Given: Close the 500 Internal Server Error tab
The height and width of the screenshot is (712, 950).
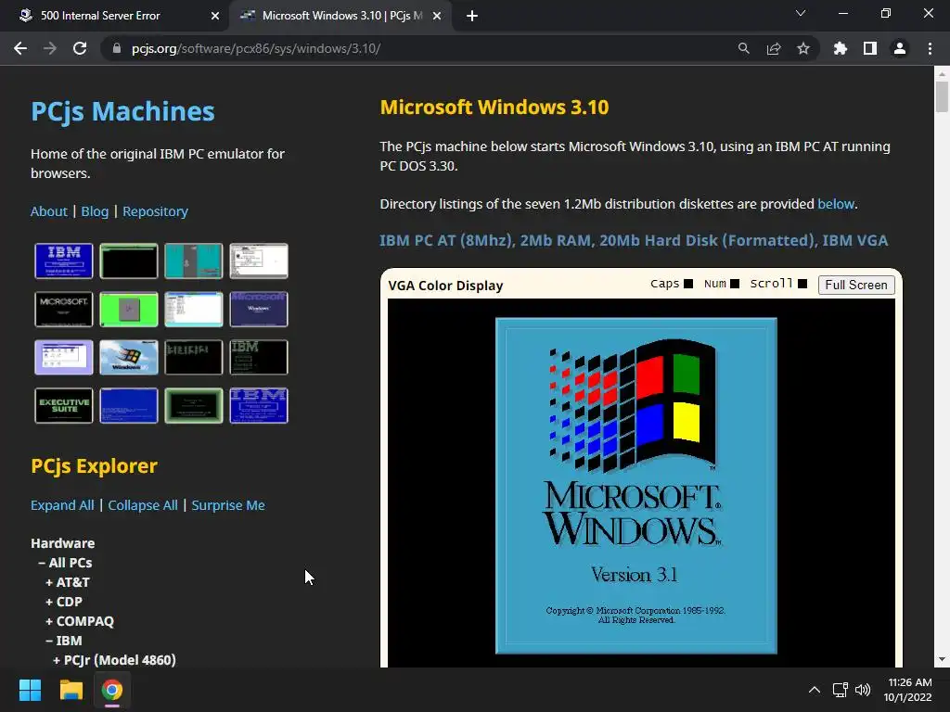Looking at the screenshot, I should tap(215, 17).
